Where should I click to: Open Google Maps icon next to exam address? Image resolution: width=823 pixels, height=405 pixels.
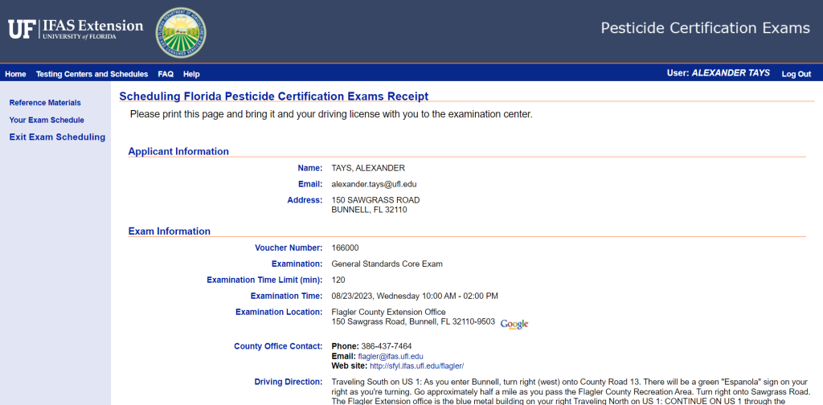[x=514, y=324]
